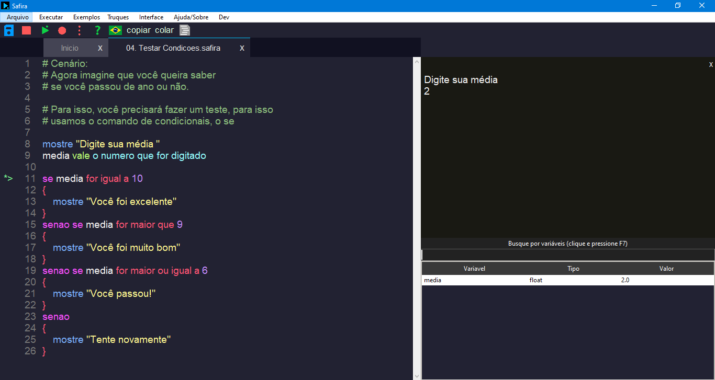Image resolution: width=715 pixels, height=380 pixels.
Task: Click the "Digite sua média" console output
Action: pyautogui.click(x=461, y=80)
